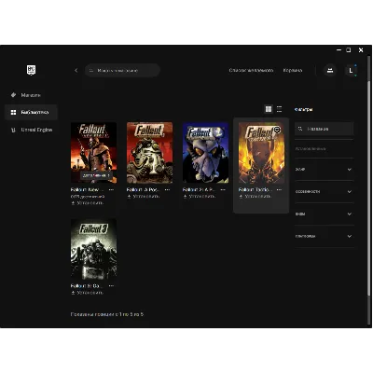Viewport: 373px width, 373px height.
Task: Open the profile avatar with letter L
Action: pos(351,70)
